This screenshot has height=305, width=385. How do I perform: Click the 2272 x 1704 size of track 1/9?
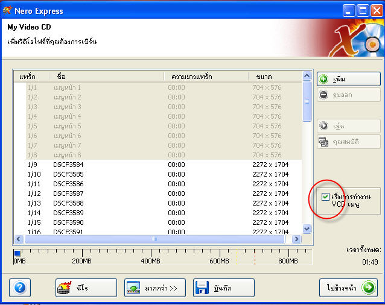[270, 165]
